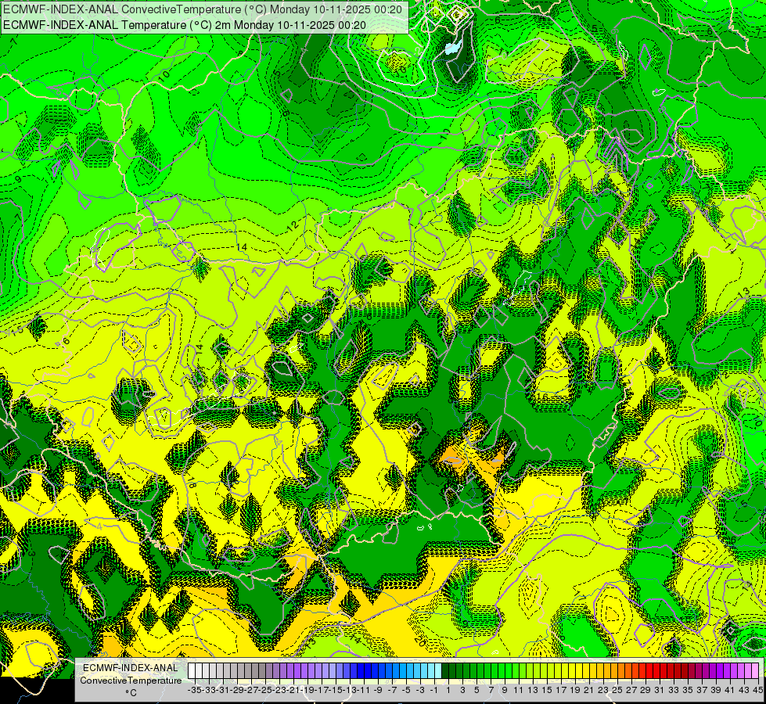Pick the orange swatch above 25
The height and width of the screenshot is (704, 766).
point(614,670)
